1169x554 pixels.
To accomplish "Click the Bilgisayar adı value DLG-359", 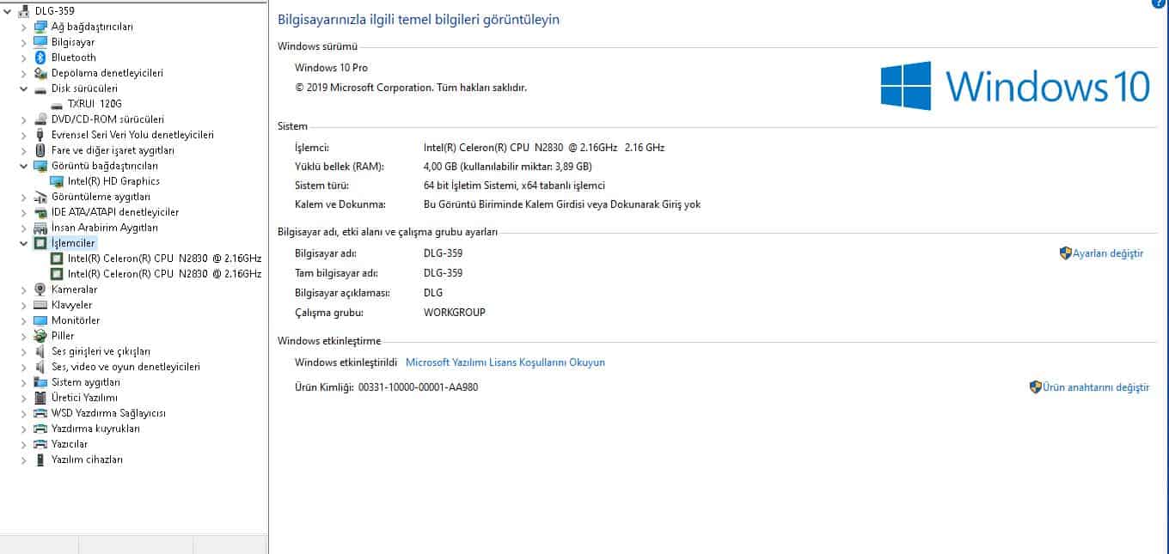I will pyautogui.click(x=443, y=253).
